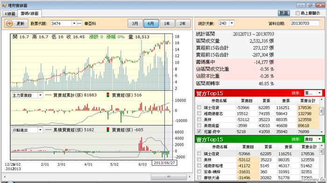Click 買張 header in 賣方Top15
The height and width of the screenshot is (183, 327).
[x=268, y=147]
